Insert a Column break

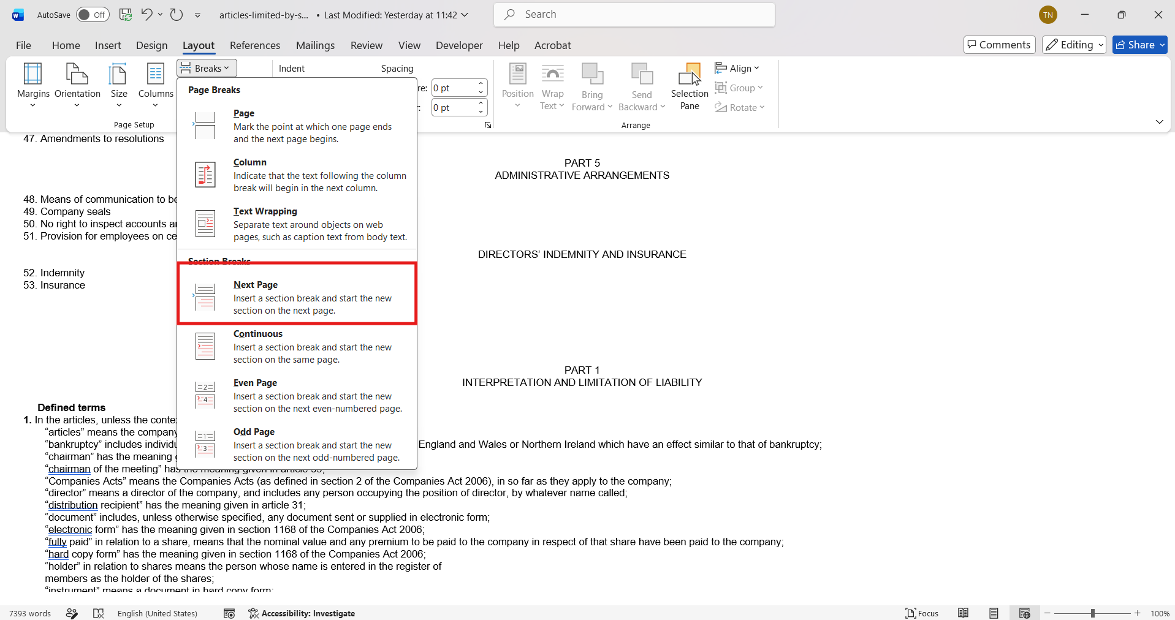click(297, 175)
